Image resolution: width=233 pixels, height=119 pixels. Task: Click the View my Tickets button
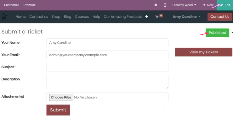[203, 52]
